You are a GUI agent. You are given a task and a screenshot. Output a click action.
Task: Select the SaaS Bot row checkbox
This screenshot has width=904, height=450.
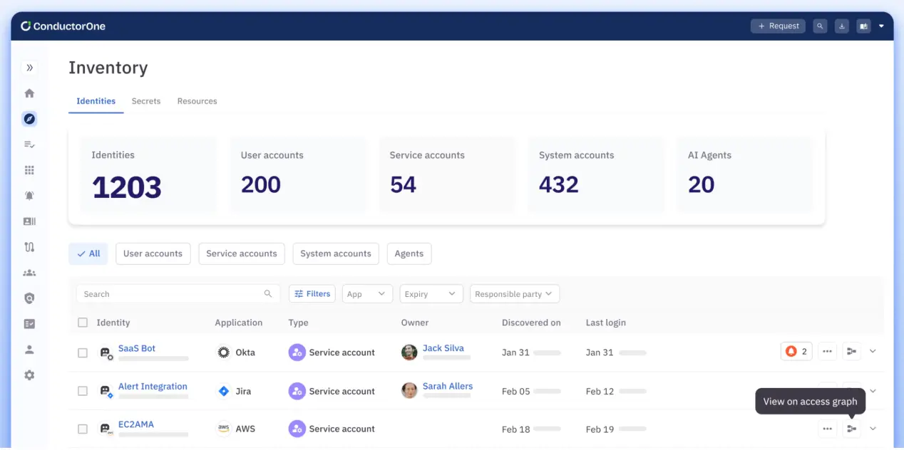[x=83, y=352]
